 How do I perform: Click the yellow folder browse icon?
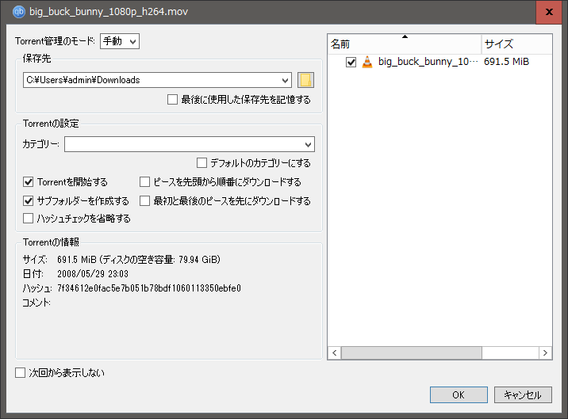[x=306, y=80]
